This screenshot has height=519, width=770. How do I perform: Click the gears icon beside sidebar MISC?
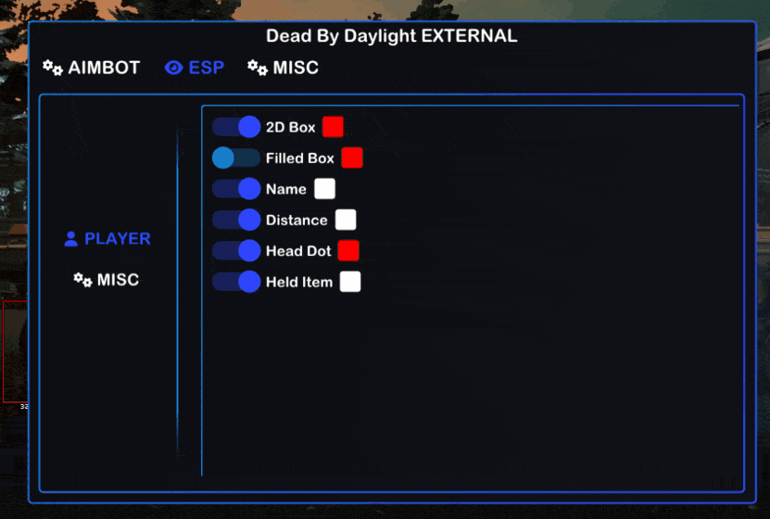click(x=82, y=280)
